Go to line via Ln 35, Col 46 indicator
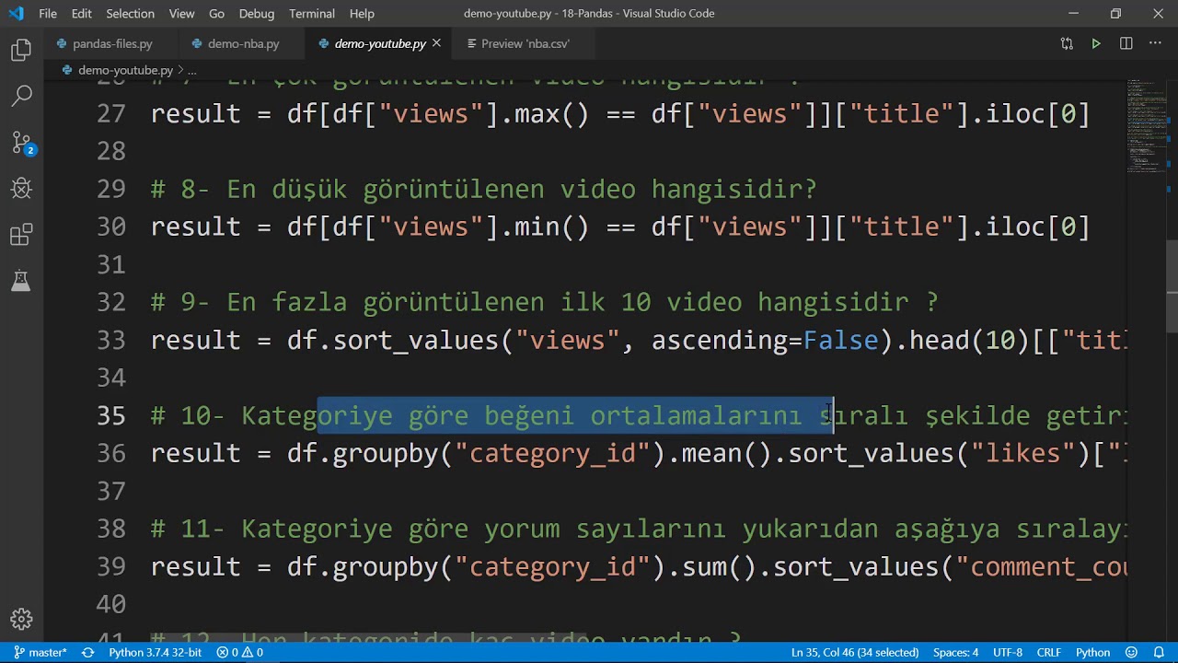This screenshot has width=1178, height=663. point(856,652)
